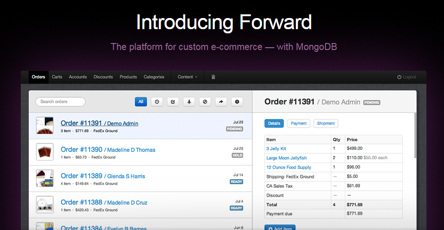Open Order #11389 Glenda S Harris
This screenshot has height=230, width=444.
click(103, 176)
